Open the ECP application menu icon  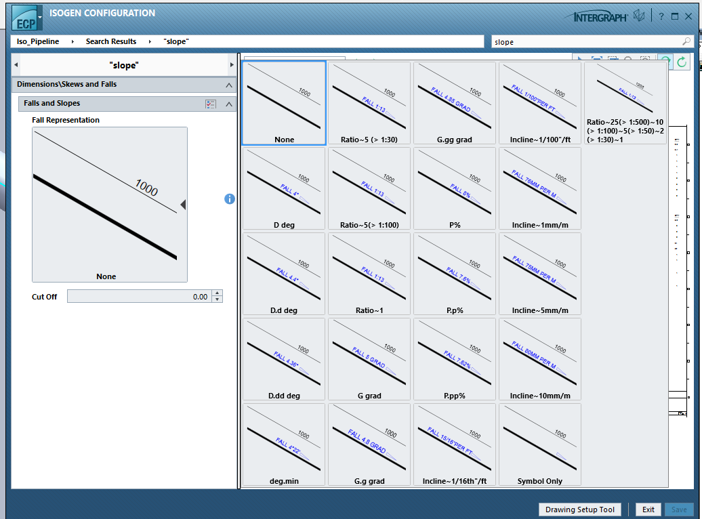(27, 19)
